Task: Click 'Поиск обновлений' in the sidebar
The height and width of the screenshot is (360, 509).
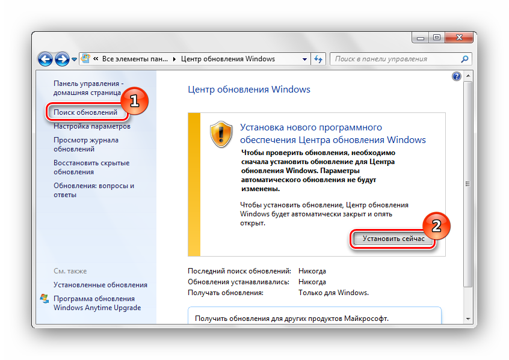Action: coord(85,112)
